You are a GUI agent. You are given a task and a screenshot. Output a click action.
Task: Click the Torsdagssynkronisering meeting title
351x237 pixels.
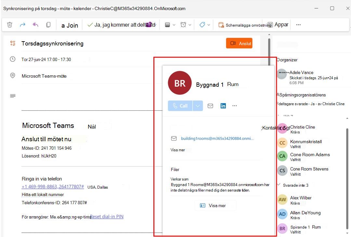[52, 44]
